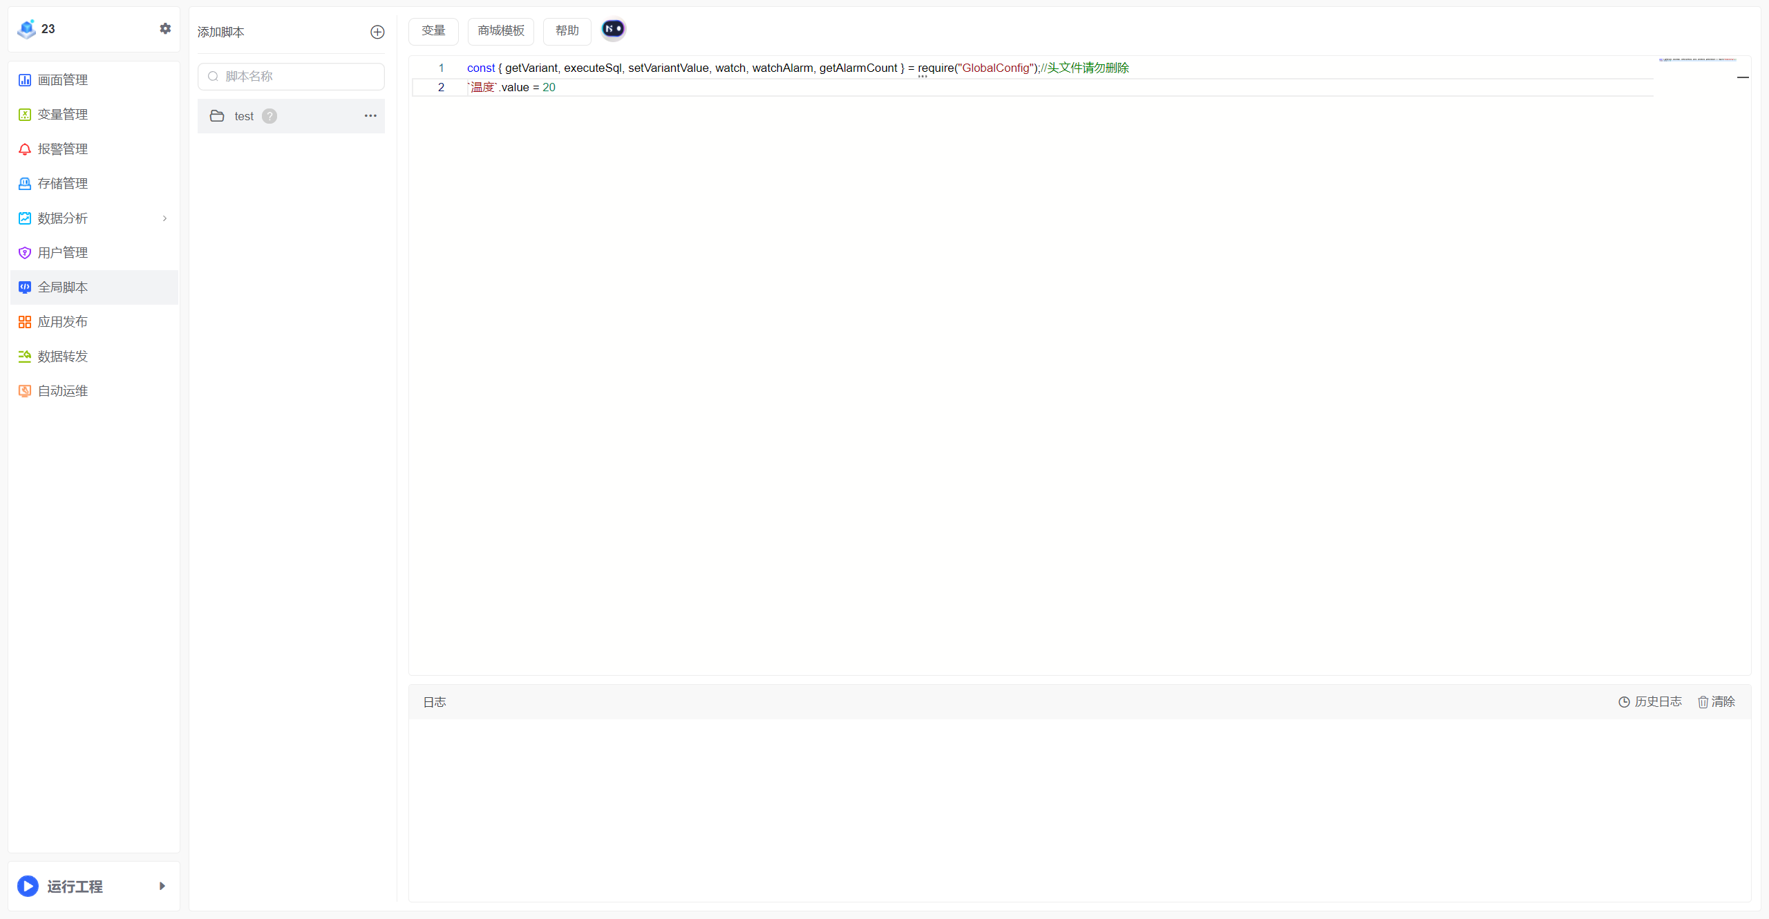The image size is (1769, 919).
Task: Click the blue run project play icon
Action: (x=28, y=886)
